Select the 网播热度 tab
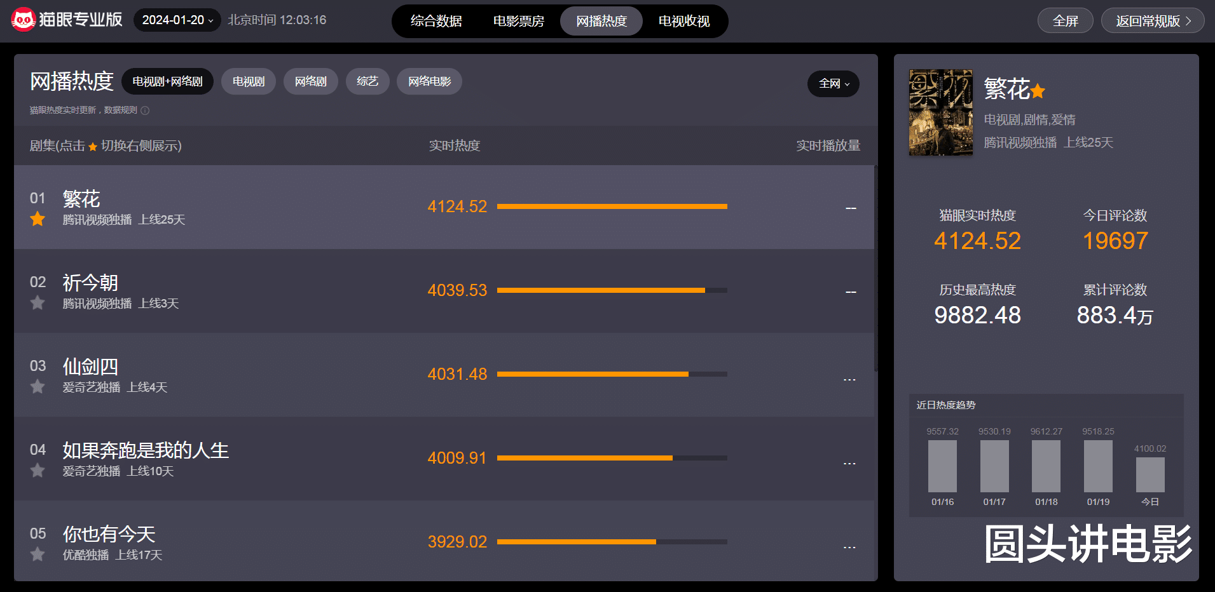 click(x=601, y=21)
